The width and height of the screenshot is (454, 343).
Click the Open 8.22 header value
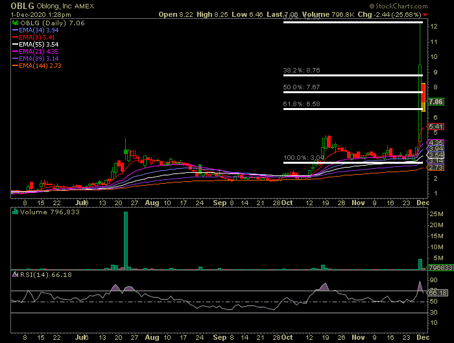point(176,14)
